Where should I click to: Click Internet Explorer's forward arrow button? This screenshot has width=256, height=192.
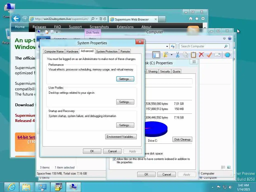[25, 19]
